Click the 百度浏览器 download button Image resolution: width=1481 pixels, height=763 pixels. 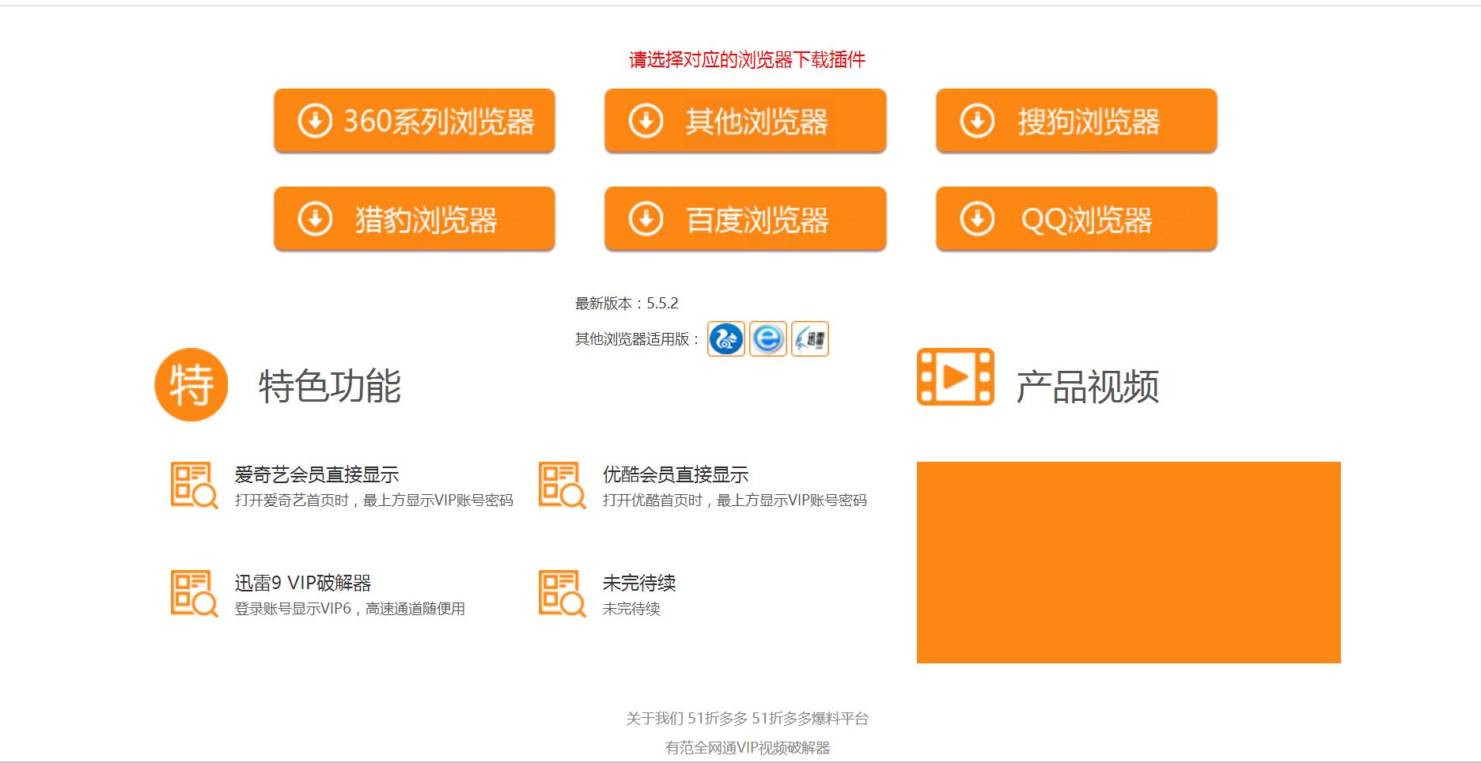[x=744, y=218]
